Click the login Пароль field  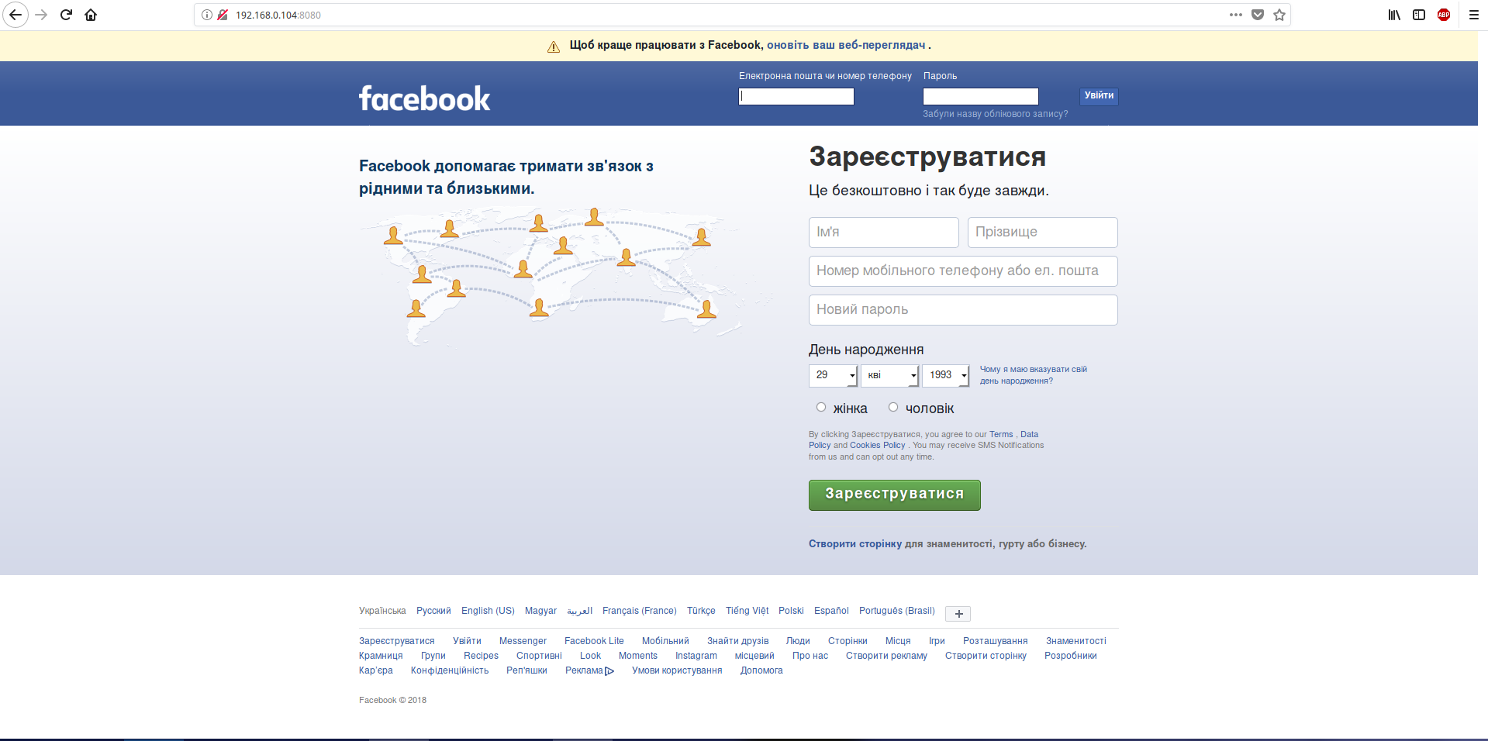coord(981,96)
